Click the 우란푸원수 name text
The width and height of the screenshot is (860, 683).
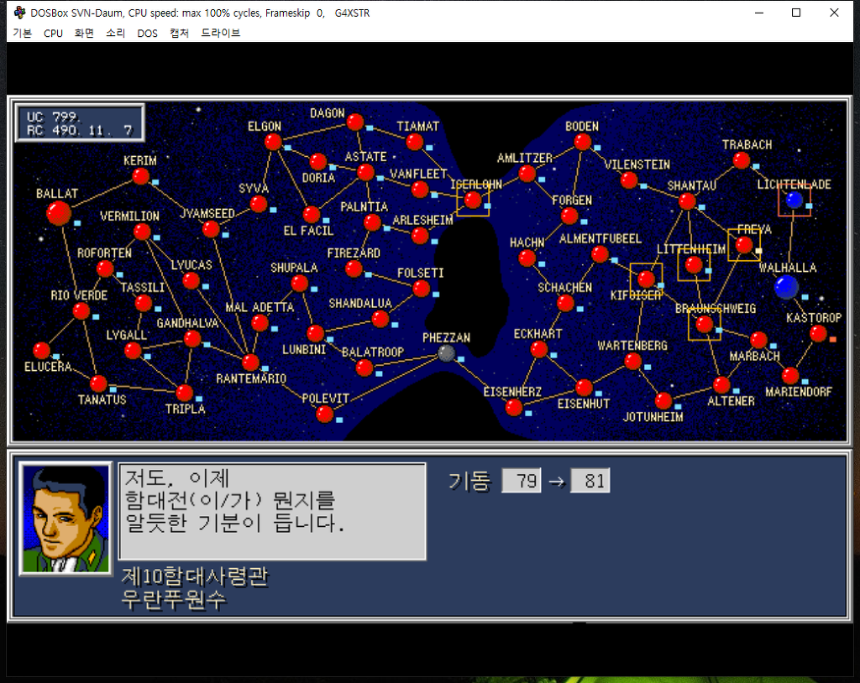point(174,600)
